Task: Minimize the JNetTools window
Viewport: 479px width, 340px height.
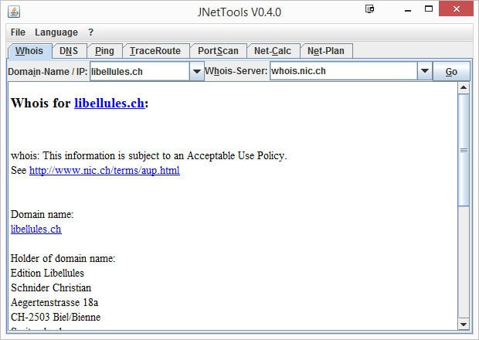Action: [408, 9]
